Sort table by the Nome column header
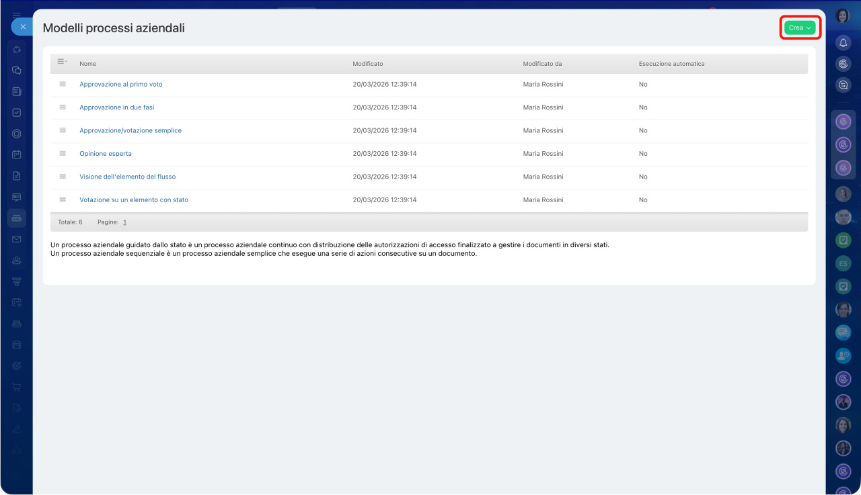Viewport: 861px width, 495px height. tap(87, 64)
